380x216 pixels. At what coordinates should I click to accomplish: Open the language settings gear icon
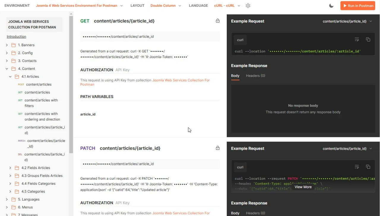pos(248,6)
